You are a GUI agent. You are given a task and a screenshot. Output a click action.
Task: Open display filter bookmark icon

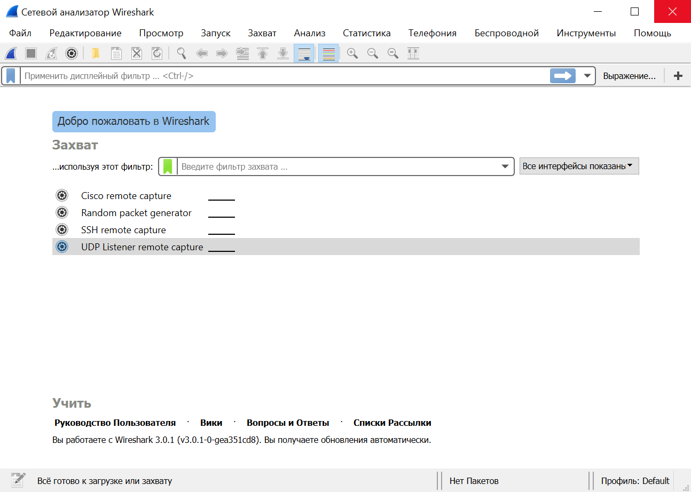[x=11, y=76]
